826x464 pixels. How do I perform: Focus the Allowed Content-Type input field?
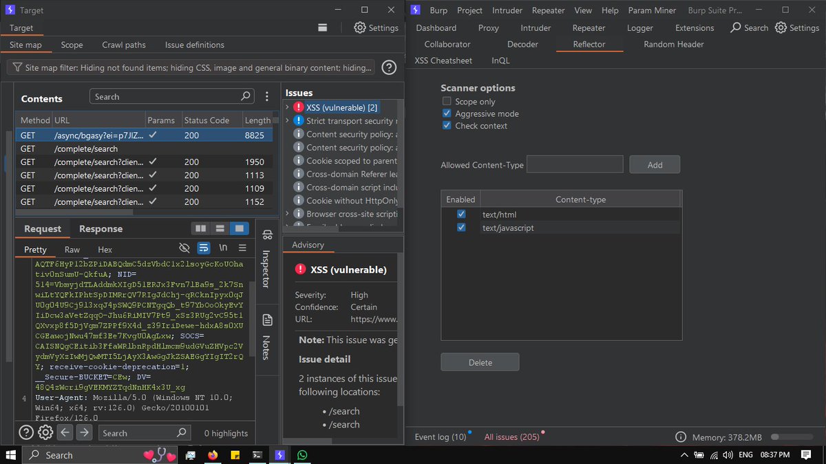575,164
